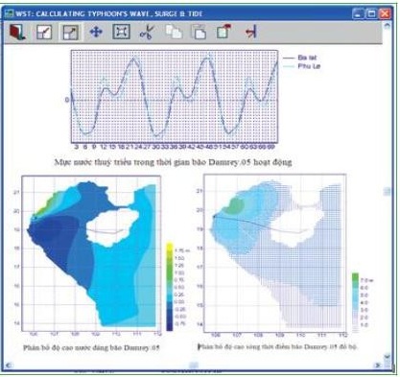The height and width of the screenshot is (377, 400).
Task: Click the WST application icon in title bar
Action: [10, 13]
